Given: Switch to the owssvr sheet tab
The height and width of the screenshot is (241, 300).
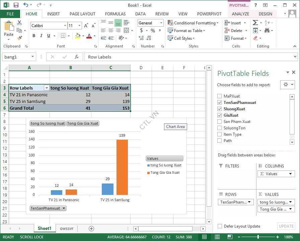Looking at the screenshot, I should tap(67, 229).
